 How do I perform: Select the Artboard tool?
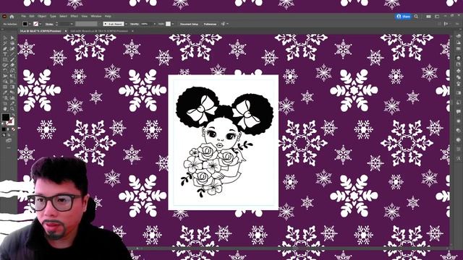(x=5, y=103)
